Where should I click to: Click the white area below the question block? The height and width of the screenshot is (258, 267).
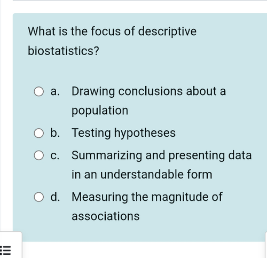pyautogui.click(x=143, y=250)
